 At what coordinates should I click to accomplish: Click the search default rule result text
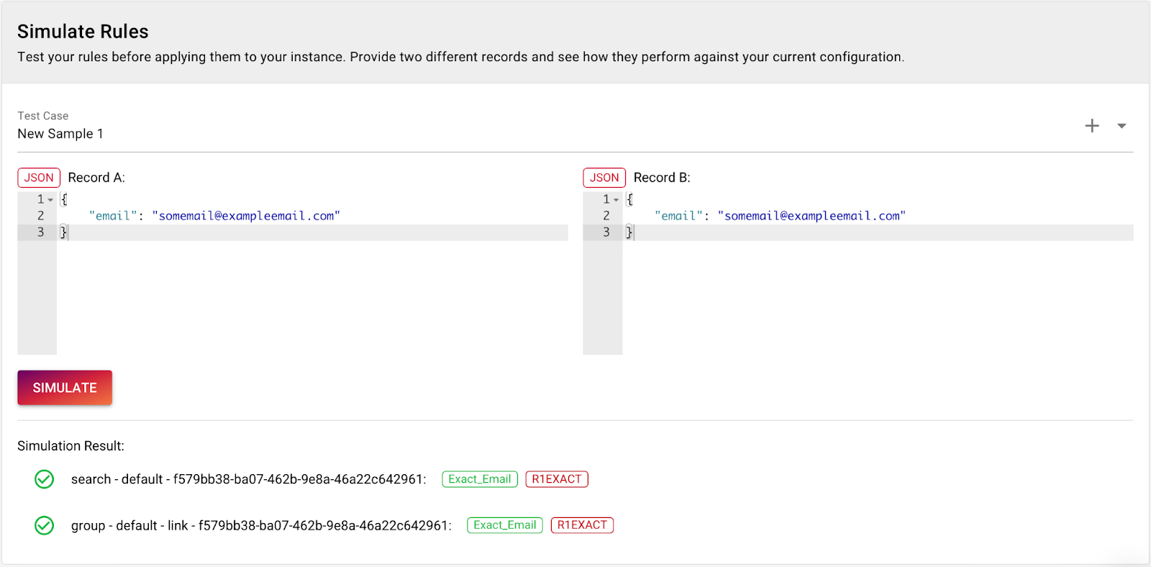tap(248, 479)
